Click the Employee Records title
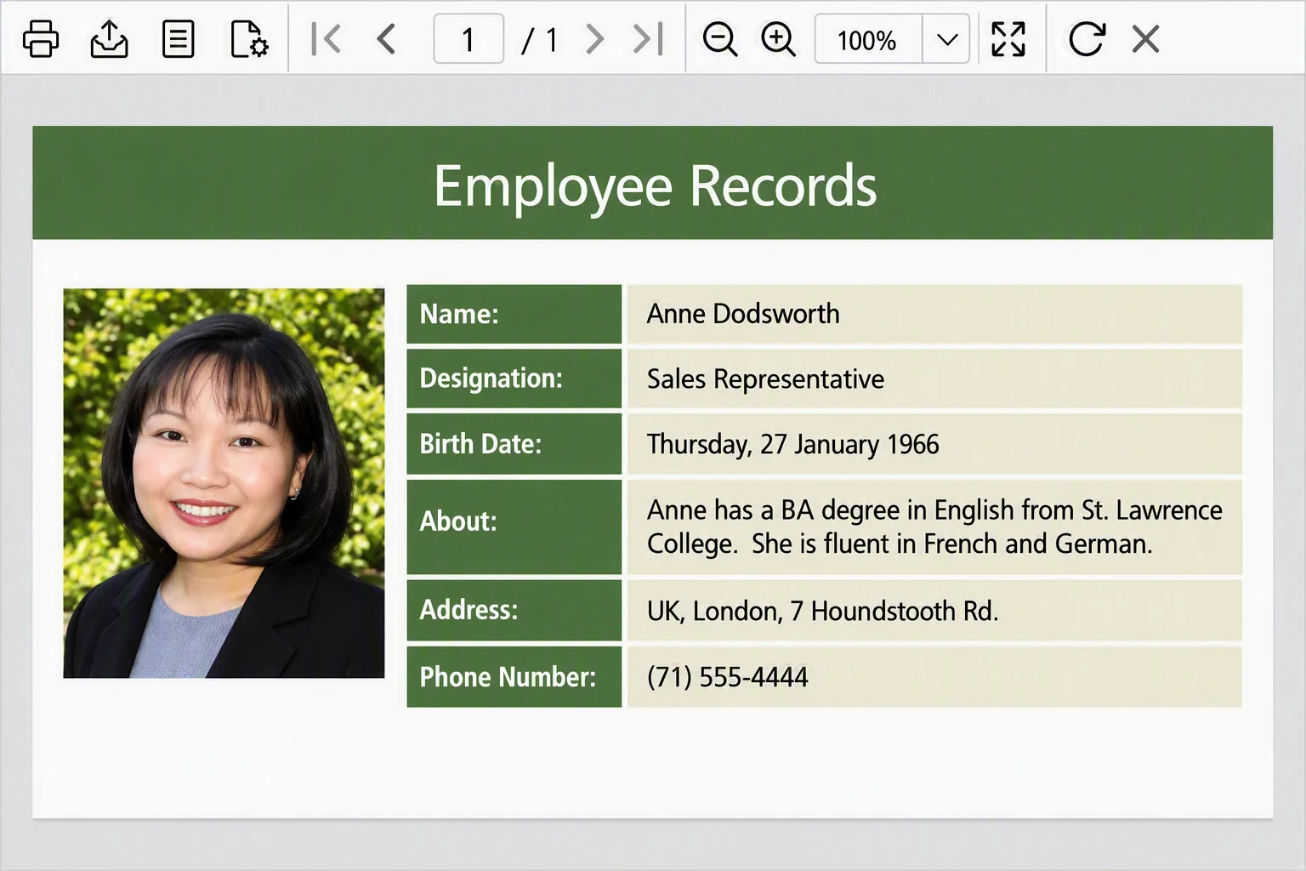 (655, 185)
